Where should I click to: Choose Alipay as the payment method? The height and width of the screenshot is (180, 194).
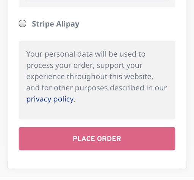(x=22, y=24)
